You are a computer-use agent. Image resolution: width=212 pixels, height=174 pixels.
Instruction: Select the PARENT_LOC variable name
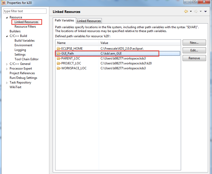(x=71, y=58)
